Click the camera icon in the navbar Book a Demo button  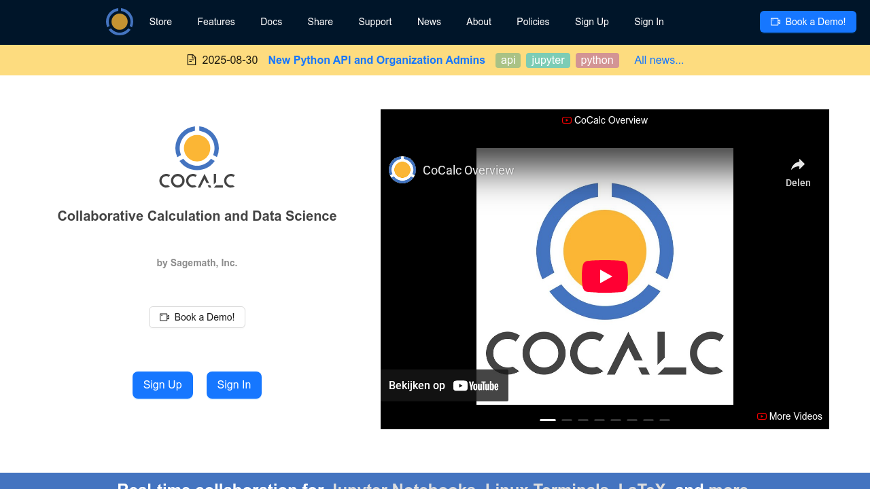pyautogui.click(x=774, y=21)
